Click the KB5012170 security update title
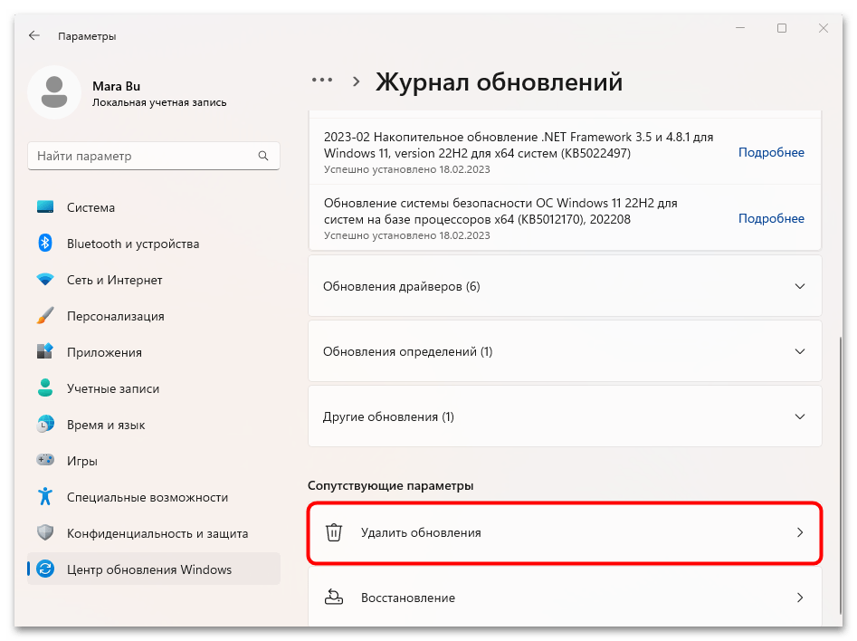This screenshot has height=641, width=857. (x=500, y=211)
